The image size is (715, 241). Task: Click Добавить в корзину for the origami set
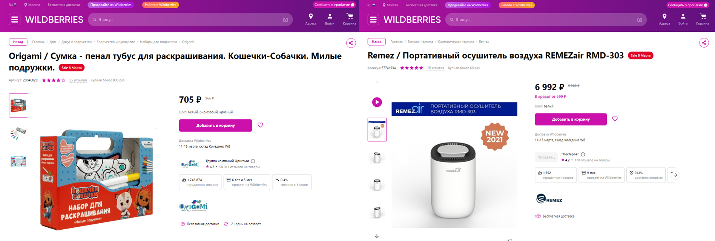click(x=215, y=125)
